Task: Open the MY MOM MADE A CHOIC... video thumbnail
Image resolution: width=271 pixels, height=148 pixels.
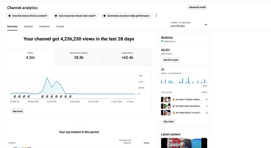Action: (166, 113)
